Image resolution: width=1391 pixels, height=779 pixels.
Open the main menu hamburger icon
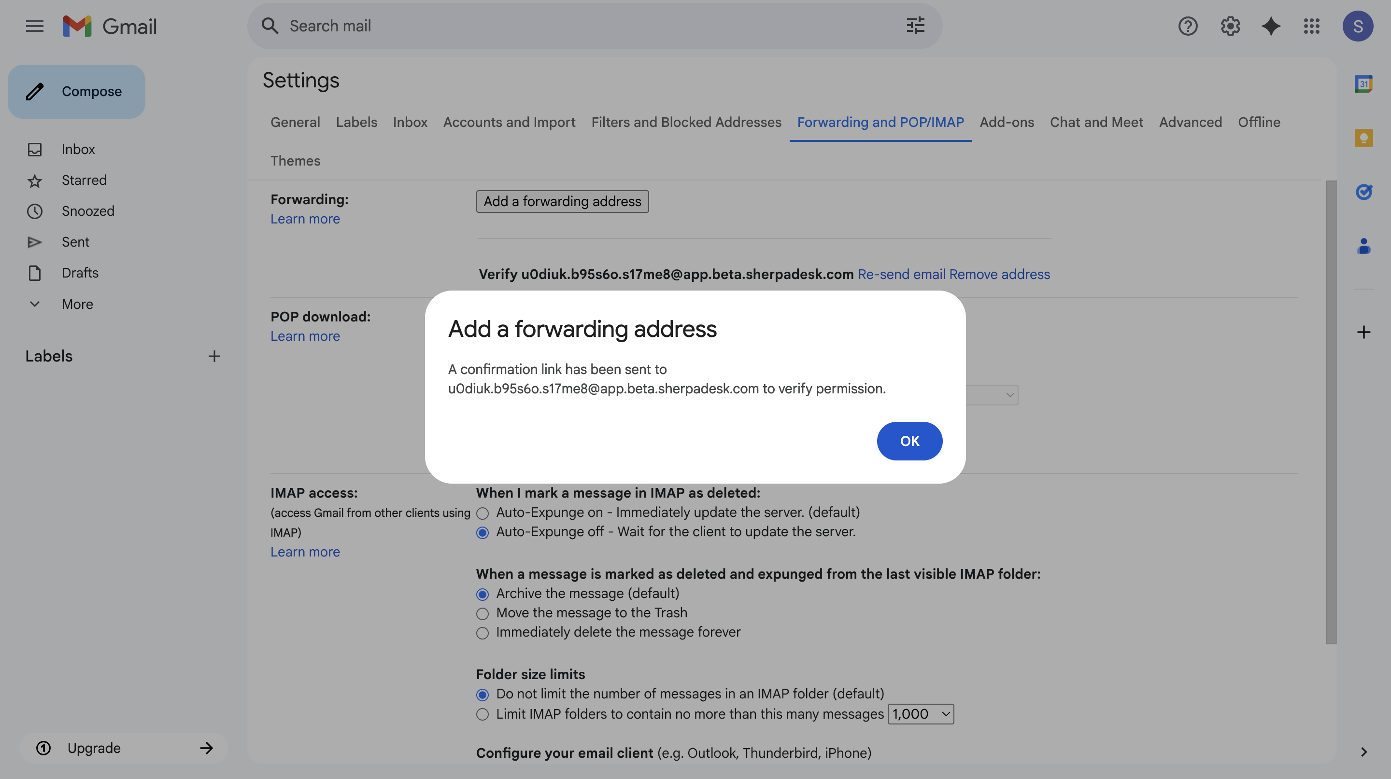pos(35,26)
